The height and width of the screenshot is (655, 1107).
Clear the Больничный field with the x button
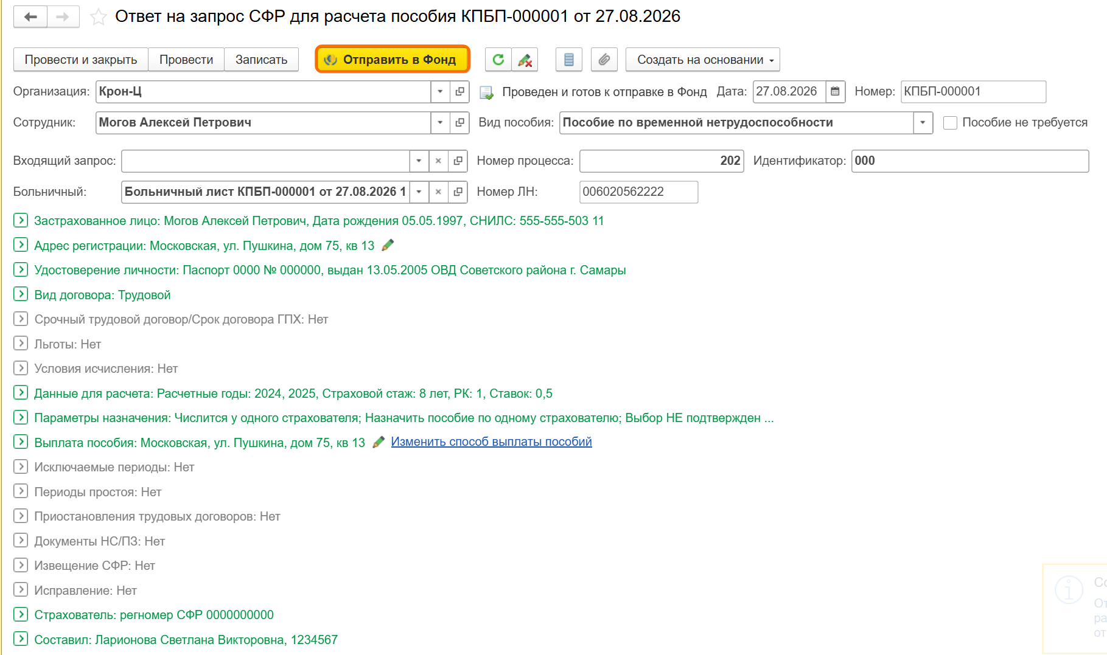tap(438, 192)
